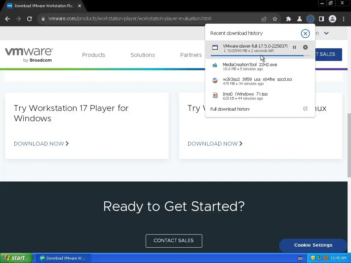Click Download Now on the second card
The width and height of the screenshot is (351, 263).
215,143
